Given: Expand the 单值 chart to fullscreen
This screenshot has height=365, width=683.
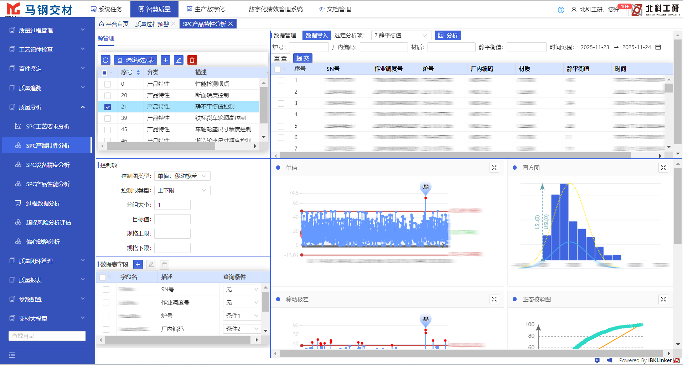Looking at the screenshot, I should pyautogui.click(x=494, y=168).
